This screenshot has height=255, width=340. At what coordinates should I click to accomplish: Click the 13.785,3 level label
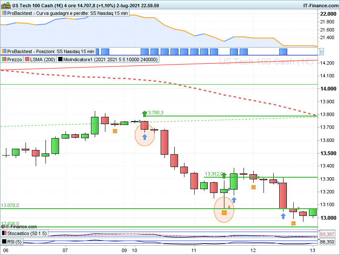[x=155, y=113]
